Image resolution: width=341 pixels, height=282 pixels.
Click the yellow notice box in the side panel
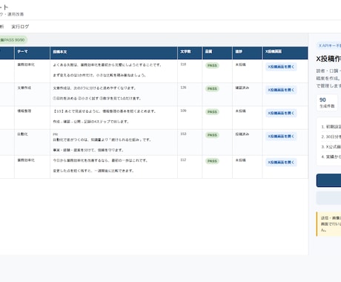pos(328,224)
